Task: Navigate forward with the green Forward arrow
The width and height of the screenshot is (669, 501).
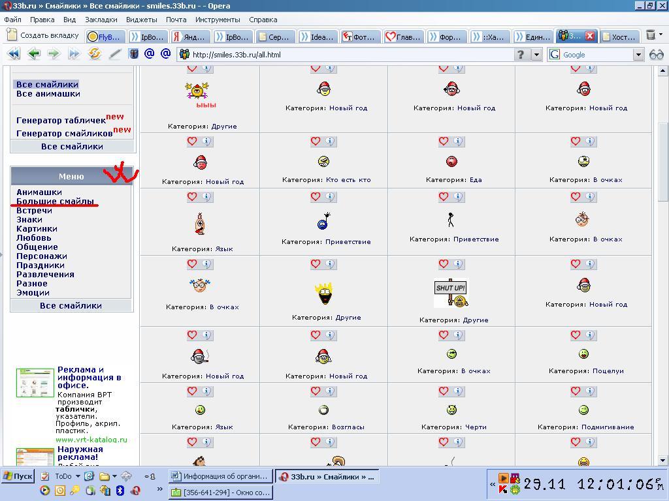Action: pyautogui.click(x=54, y=54)
